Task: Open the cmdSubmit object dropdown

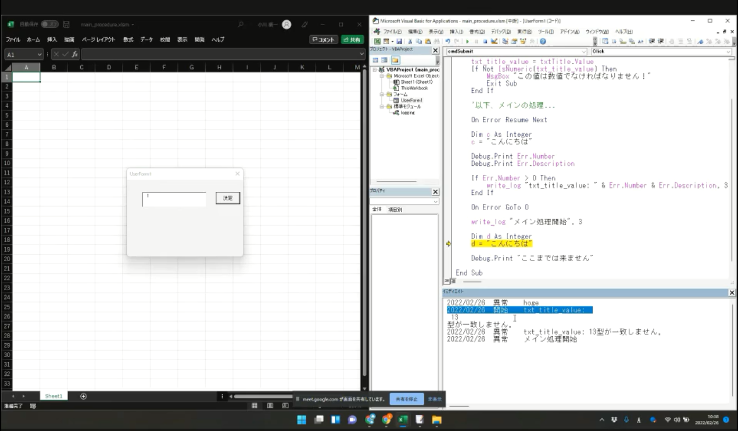Action: (584, 52)
